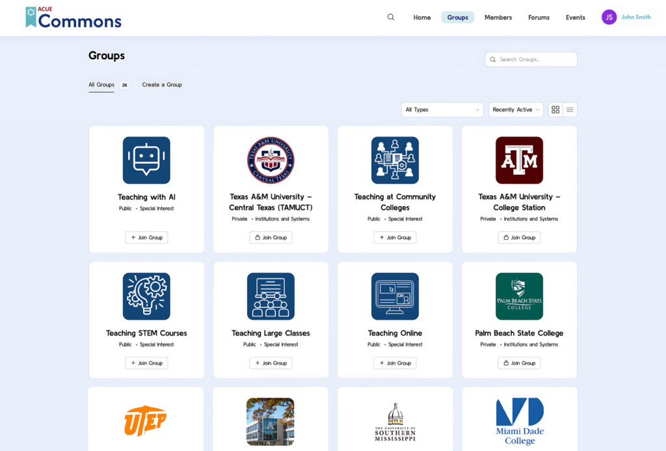
Task: Open the Teaching Online title
Action: pos(395,333)
